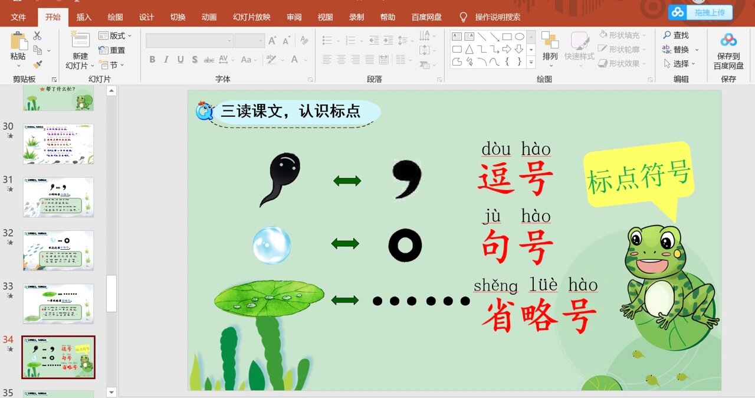Switch to the 插入 Insert tab
755x398 pixels.
coord(84,17)
